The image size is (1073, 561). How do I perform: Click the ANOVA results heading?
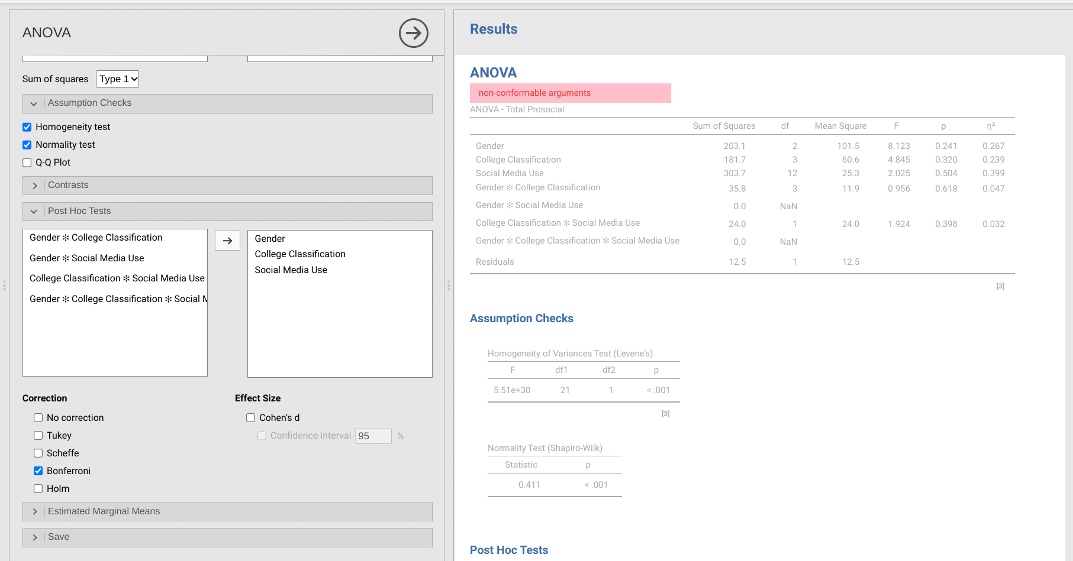494,73
